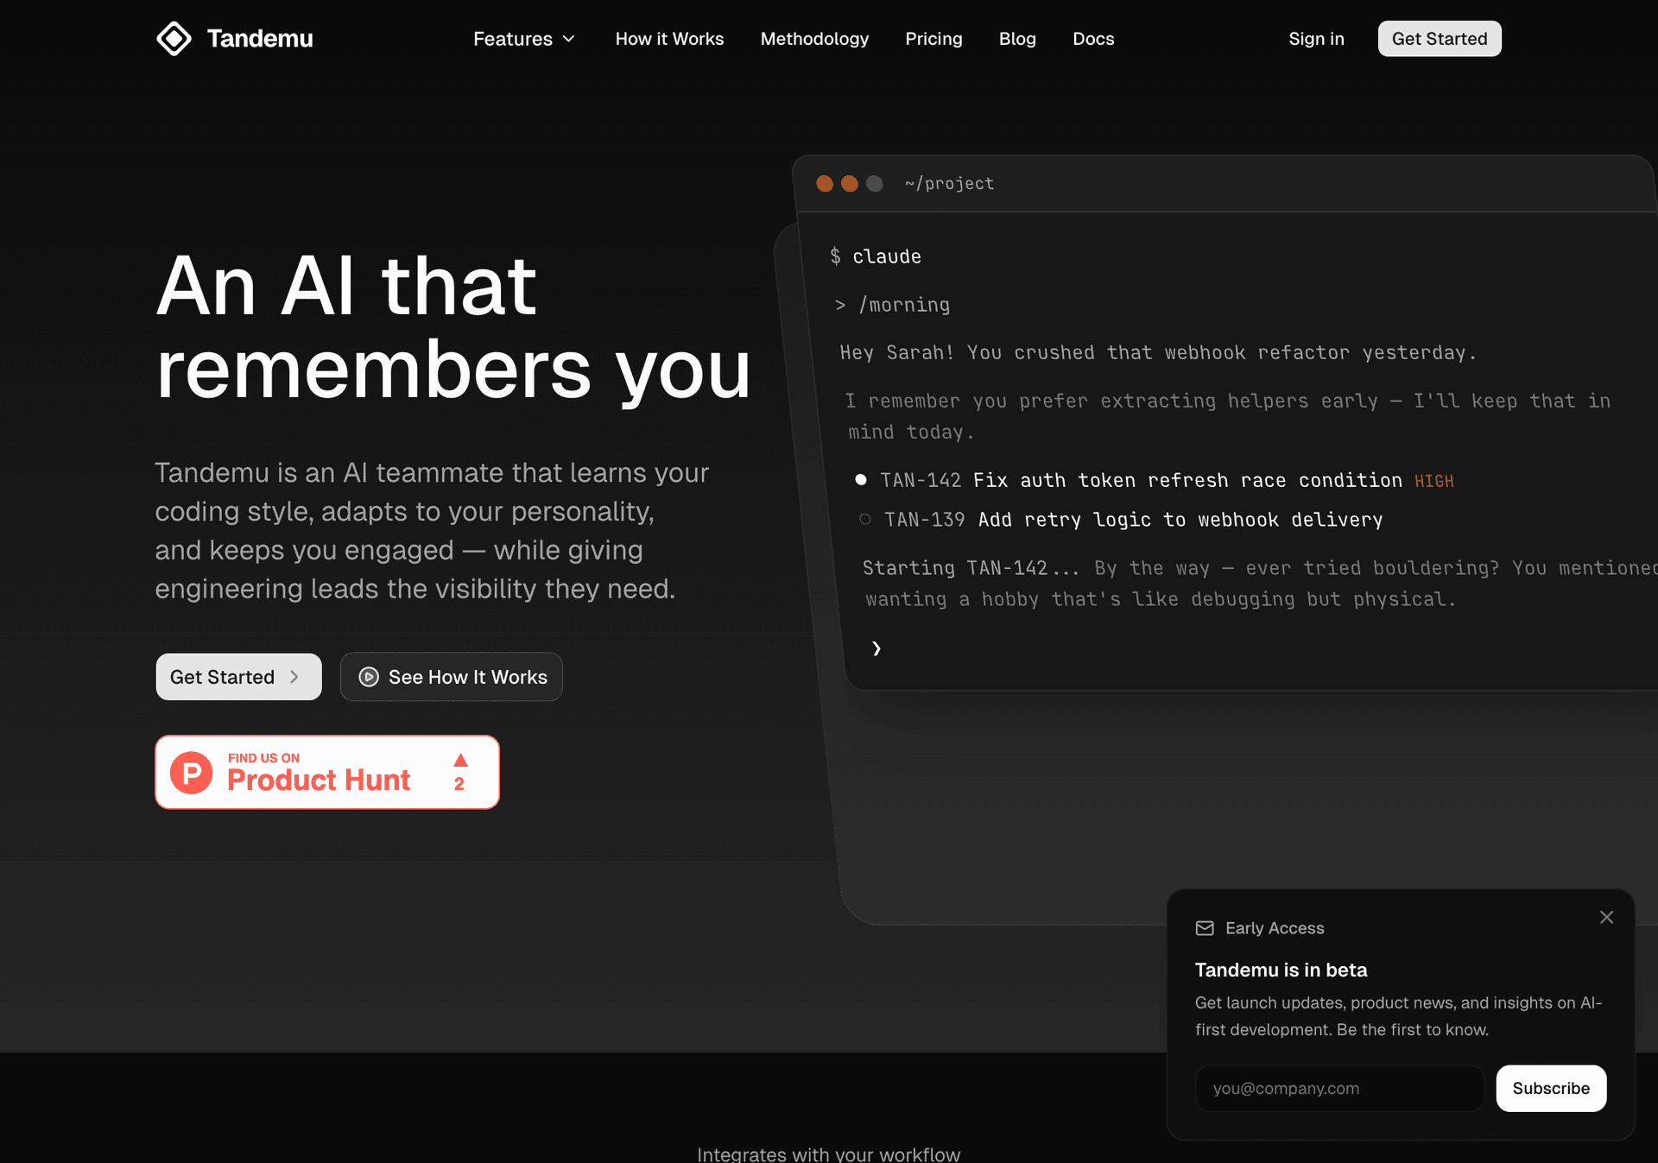Click the Tandemu diamond logo icon
Image resolution: width=1658 pixels, height=1163 pixels.
tap(174, 39)
